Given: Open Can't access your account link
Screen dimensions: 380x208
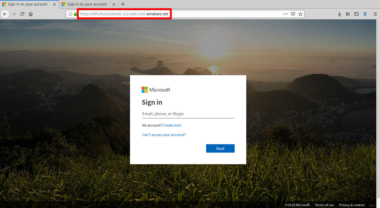Looking at the screenshot, I should point(164,135).
